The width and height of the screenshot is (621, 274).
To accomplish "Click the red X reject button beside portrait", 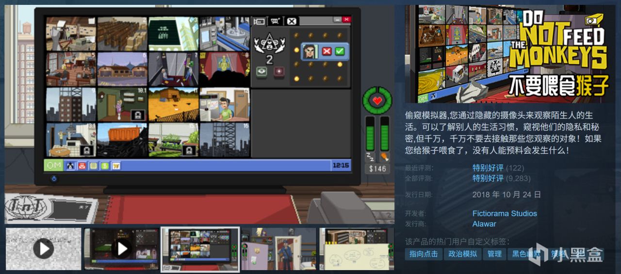I will [327, 51].
